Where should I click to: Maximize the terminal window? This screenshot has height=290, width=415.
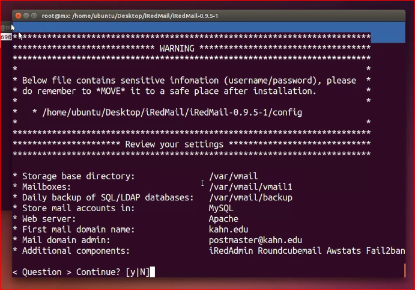coord(34,16)
